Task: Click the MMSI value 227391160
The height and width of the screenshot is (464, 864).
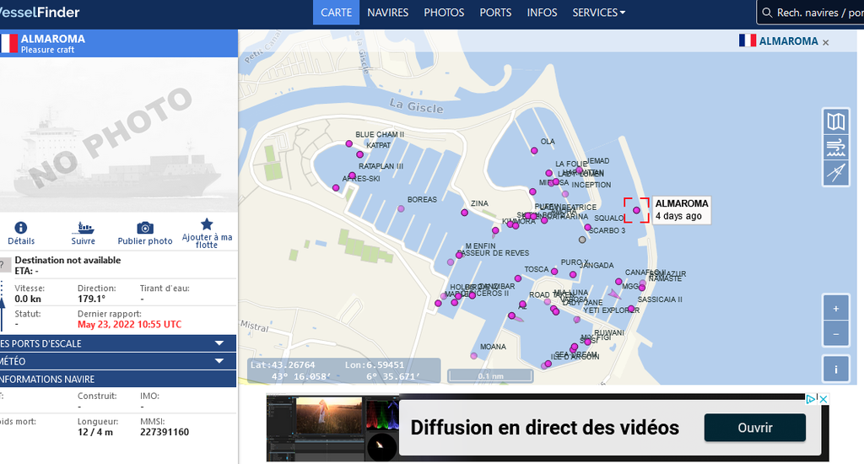Action: pyautogui.click(x=165, y=432)
